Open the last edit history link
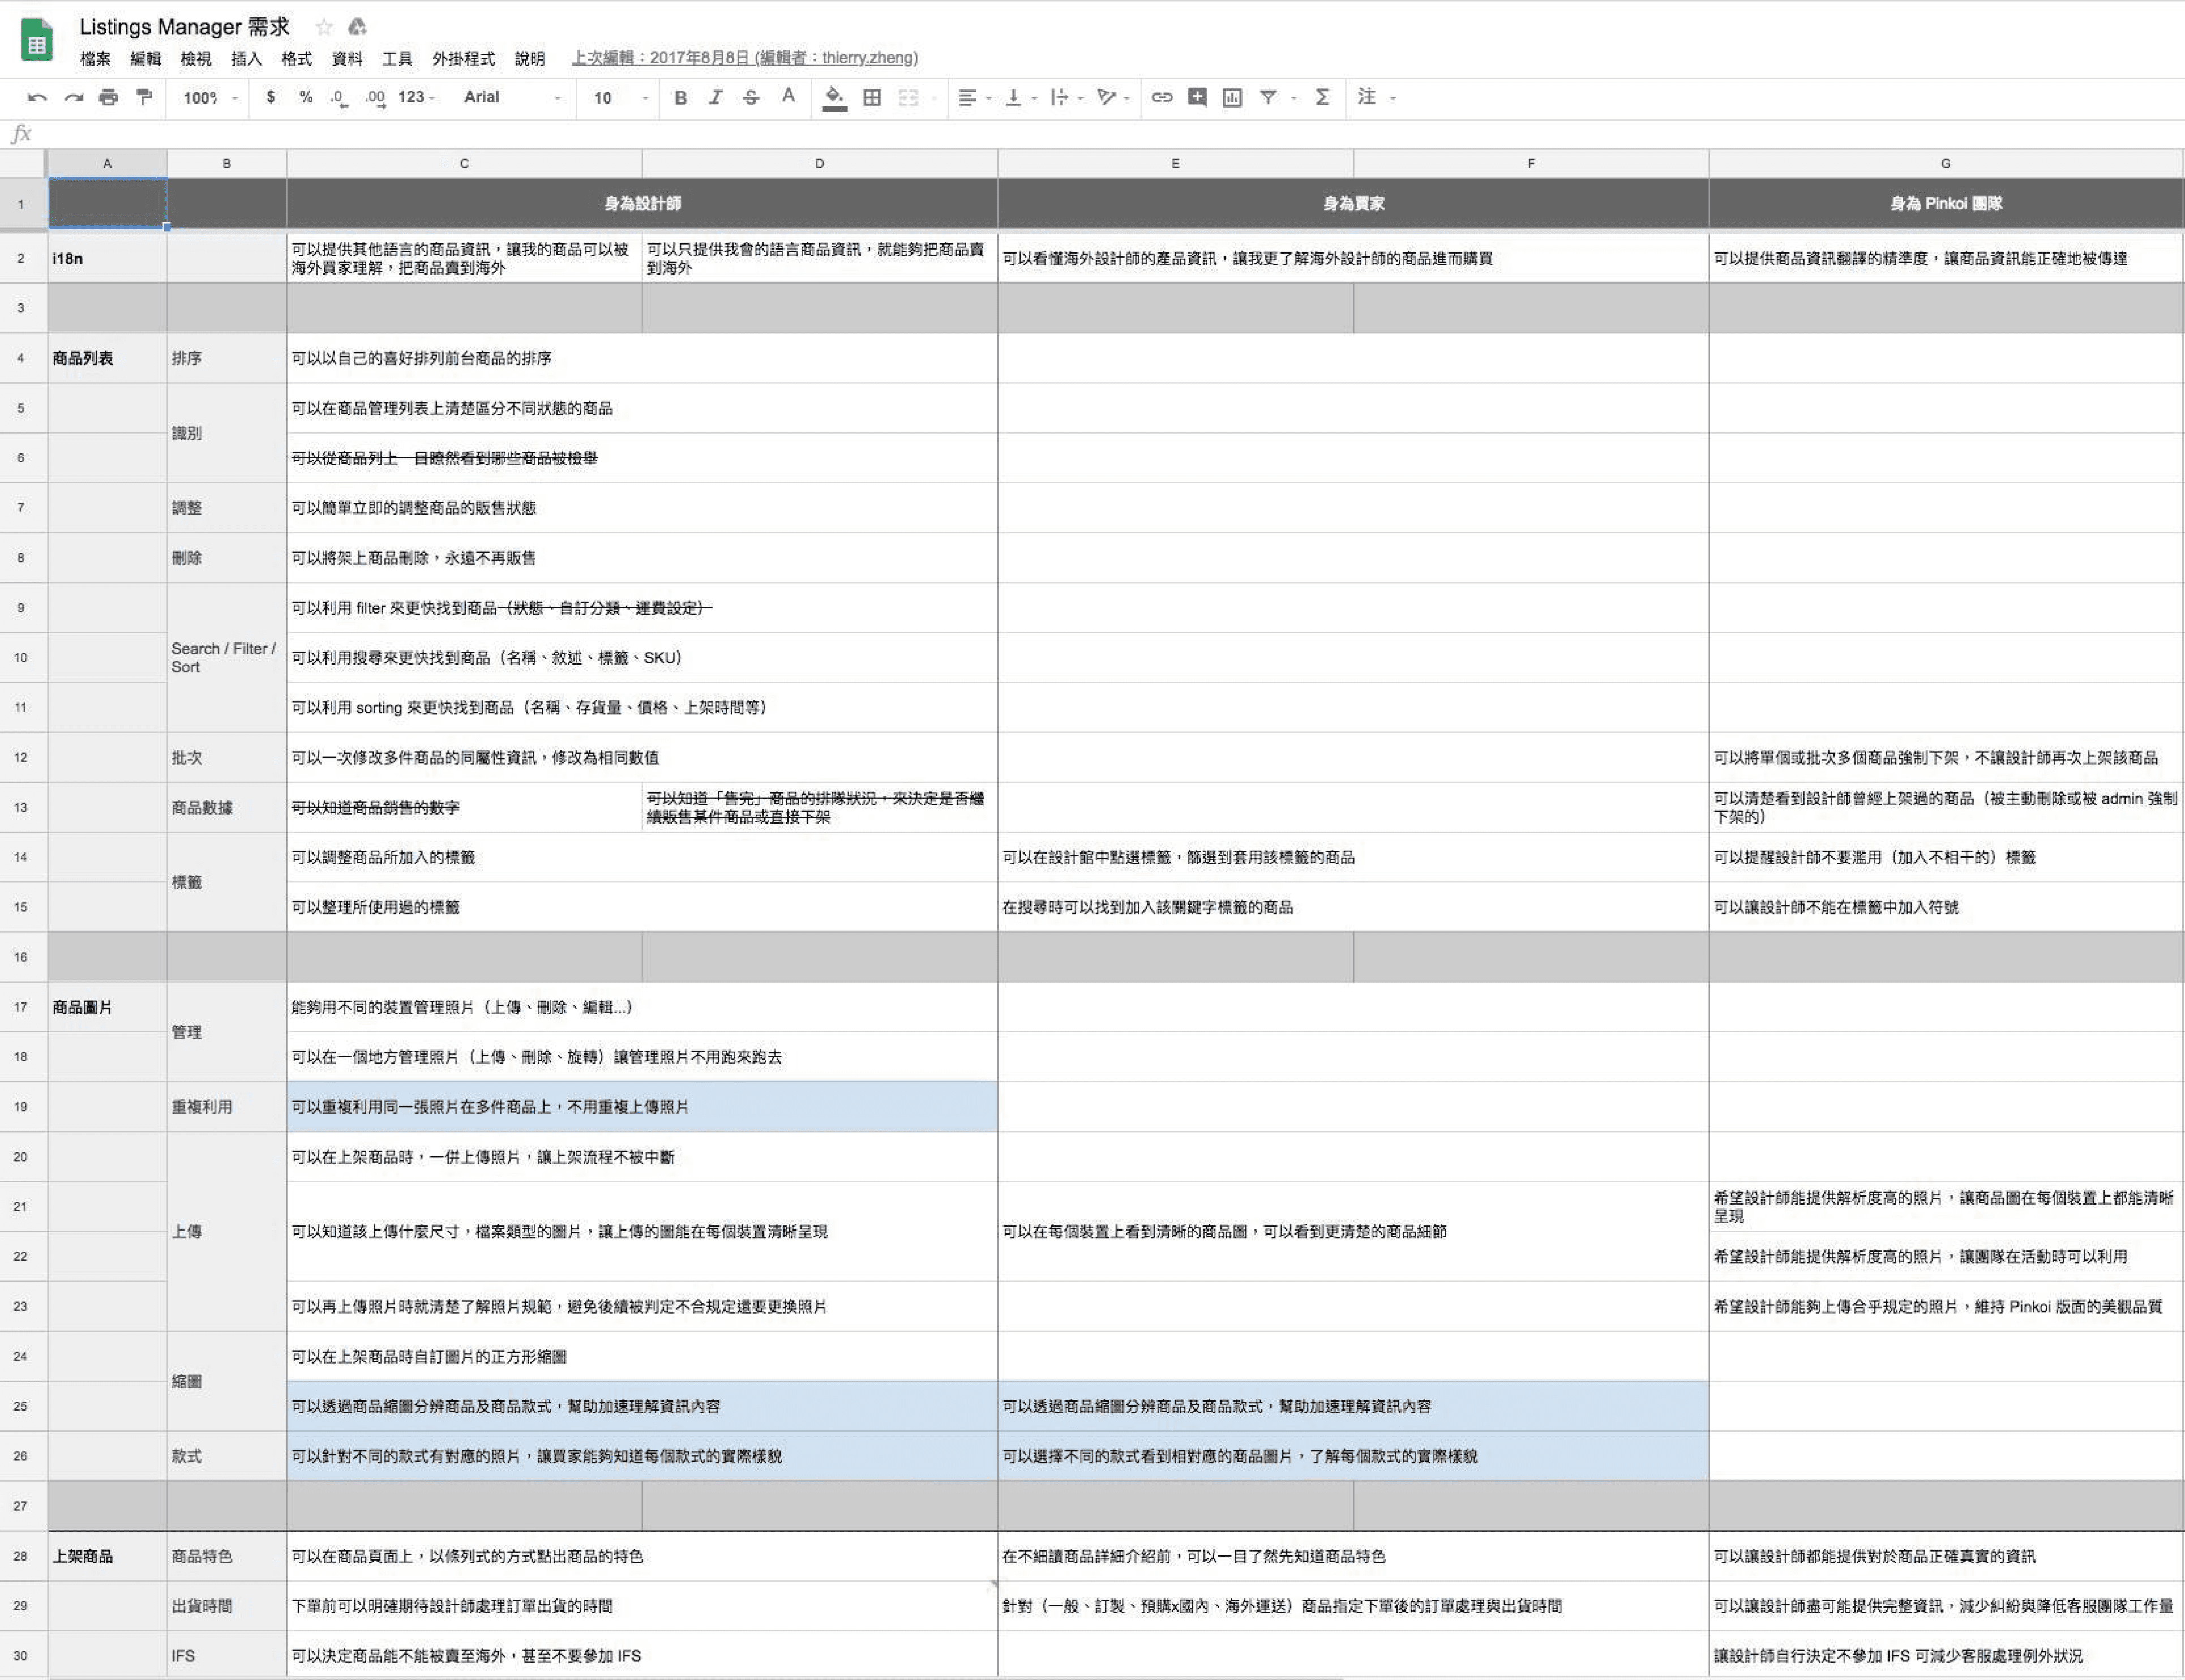Viewport: 2185px width, 1680px height. coord(744,58)
